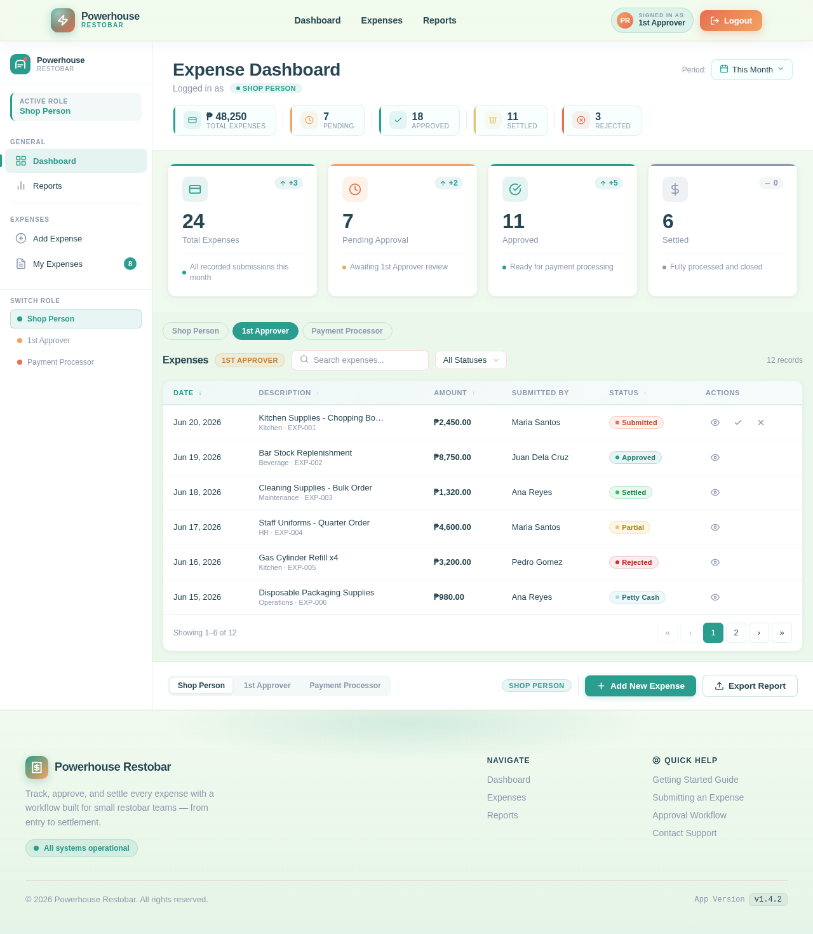Sort the table by the Date column
The height and width of the screenshot is (934, 813).
tap(187, 393)
